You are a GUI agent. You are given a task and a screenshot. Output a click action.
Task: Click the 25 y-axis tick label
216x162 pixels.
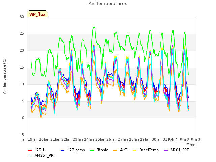click(x=22, y=34)
